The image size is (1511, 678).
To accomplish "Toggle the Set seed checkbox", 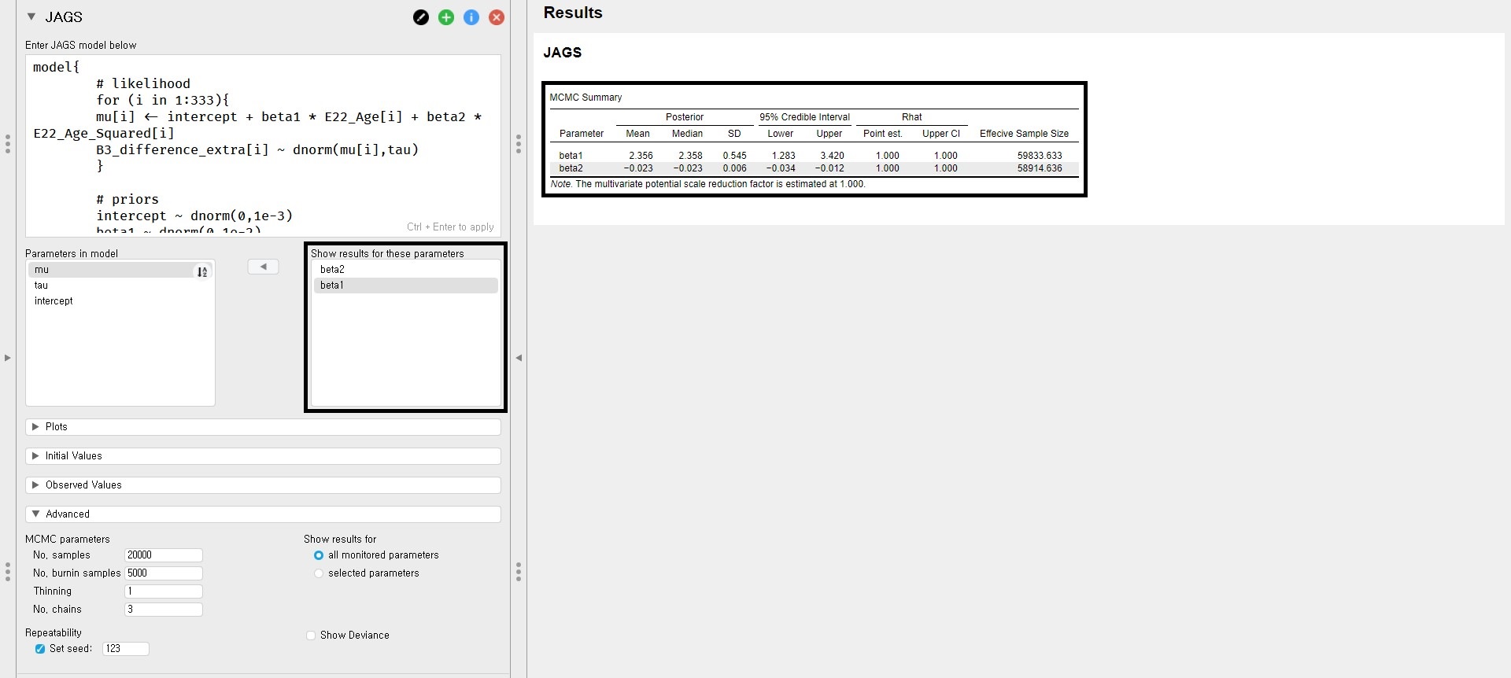I will click(40, 649).
